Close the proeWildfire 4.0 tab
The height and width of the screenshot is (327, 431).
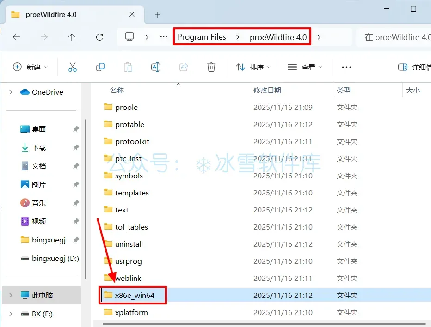[x=132, y=14]
